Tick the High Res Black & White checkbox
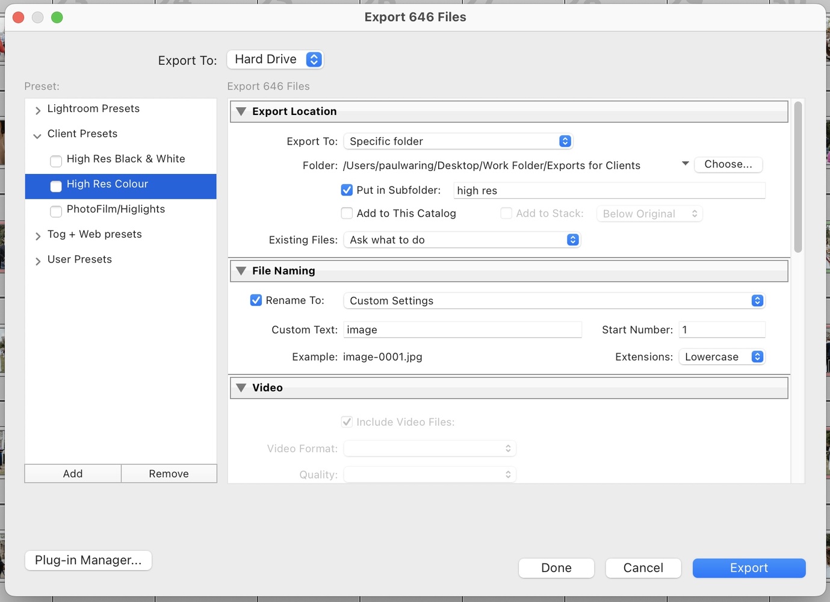Viewport: 830px width, 602px height. coord(56,161)
